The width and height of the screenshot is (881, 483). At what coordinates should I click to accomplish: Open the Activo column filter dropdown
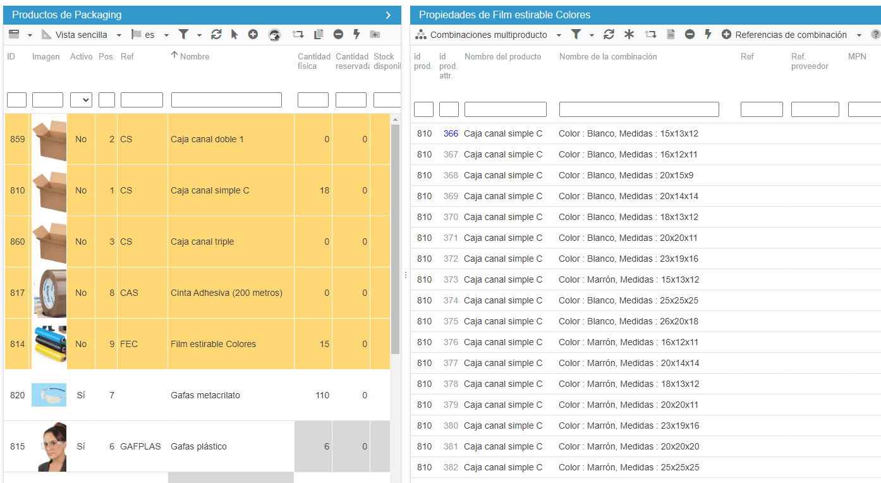(x=81, y=100)
